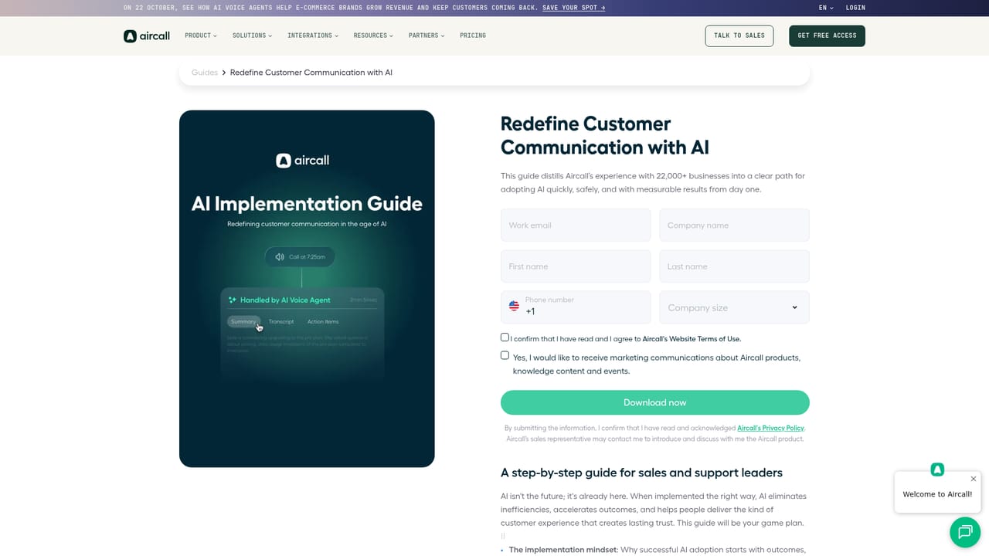Click the Login link

point(855,8)
